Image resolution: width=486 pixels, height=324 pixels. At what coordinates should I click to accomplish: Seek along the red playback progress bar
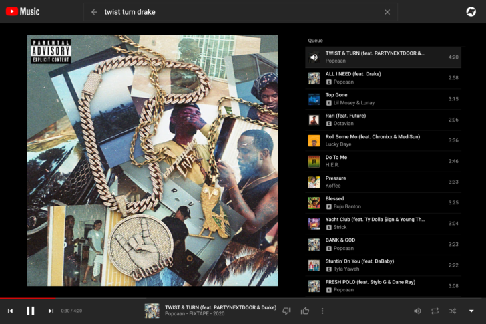(x=243, y=298)
